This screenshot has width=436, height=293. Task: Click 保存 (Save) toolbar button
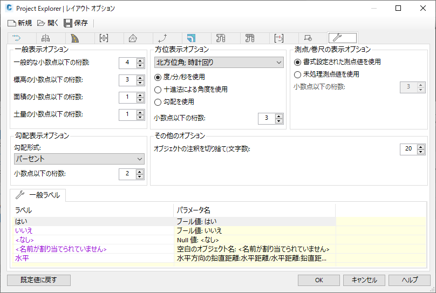coord(76,23)
